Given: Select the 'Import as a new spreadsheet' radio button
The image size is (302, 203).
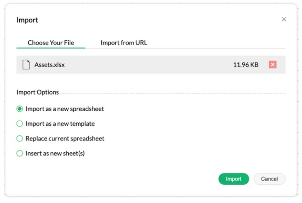Looking at the screenshot, I should pyautogui.click(x=20, y=109).
